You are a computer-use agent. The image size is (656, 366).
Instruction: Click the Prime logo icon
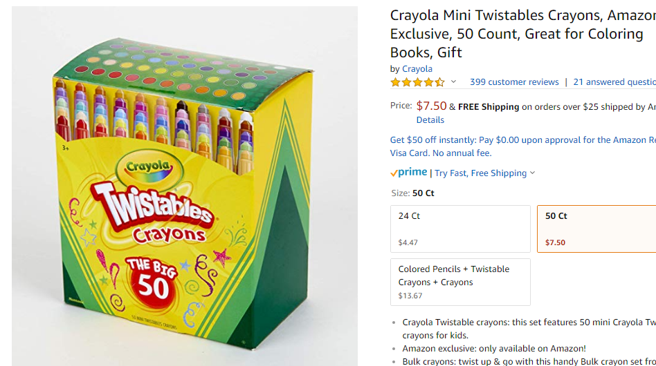click(409, 173)
